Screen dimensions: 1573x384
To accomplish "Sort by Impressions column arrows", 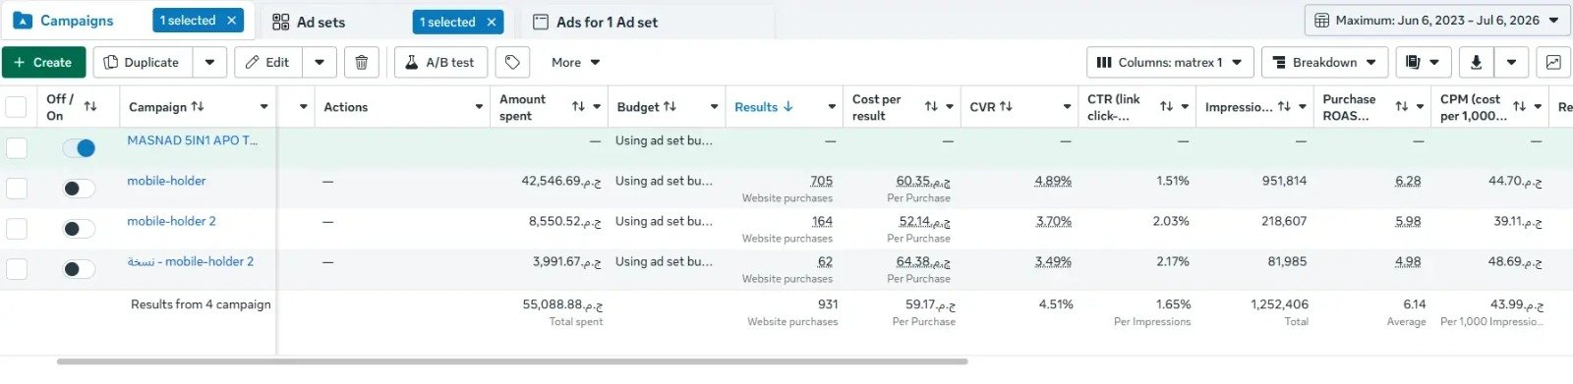I will pyautogui.click(x=1284, y=106).
